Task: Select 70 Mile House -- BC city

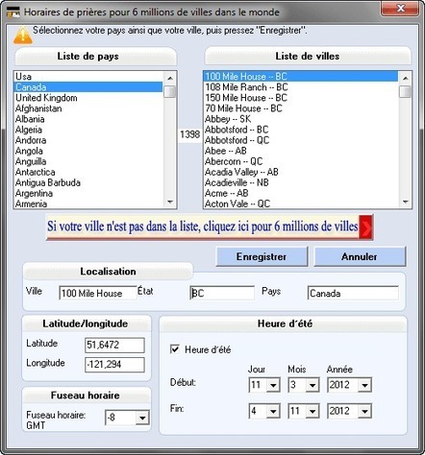Action: pos(301,108)
